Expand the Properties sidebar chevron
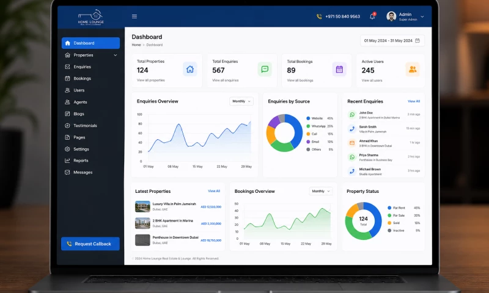The width and height of the screenshot is (489, 293). pos(116,55)
